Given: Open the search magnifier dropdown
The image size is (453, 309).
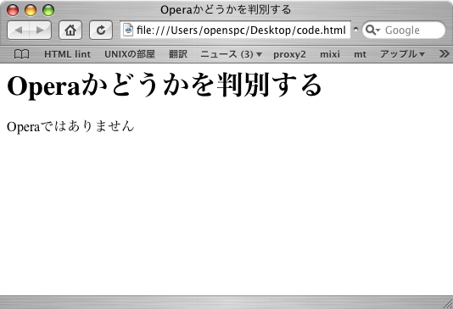Looking at the screenshot, I should pyautogui.click(x=372, y=30).
